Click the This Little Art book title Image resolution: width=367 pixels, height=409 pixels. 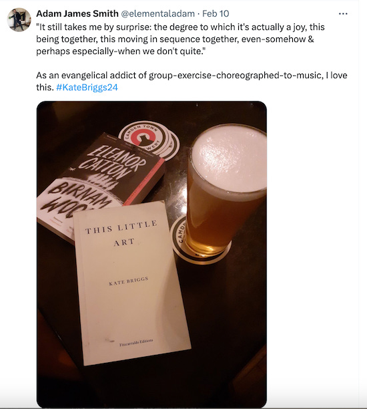[x=122, y=233]
